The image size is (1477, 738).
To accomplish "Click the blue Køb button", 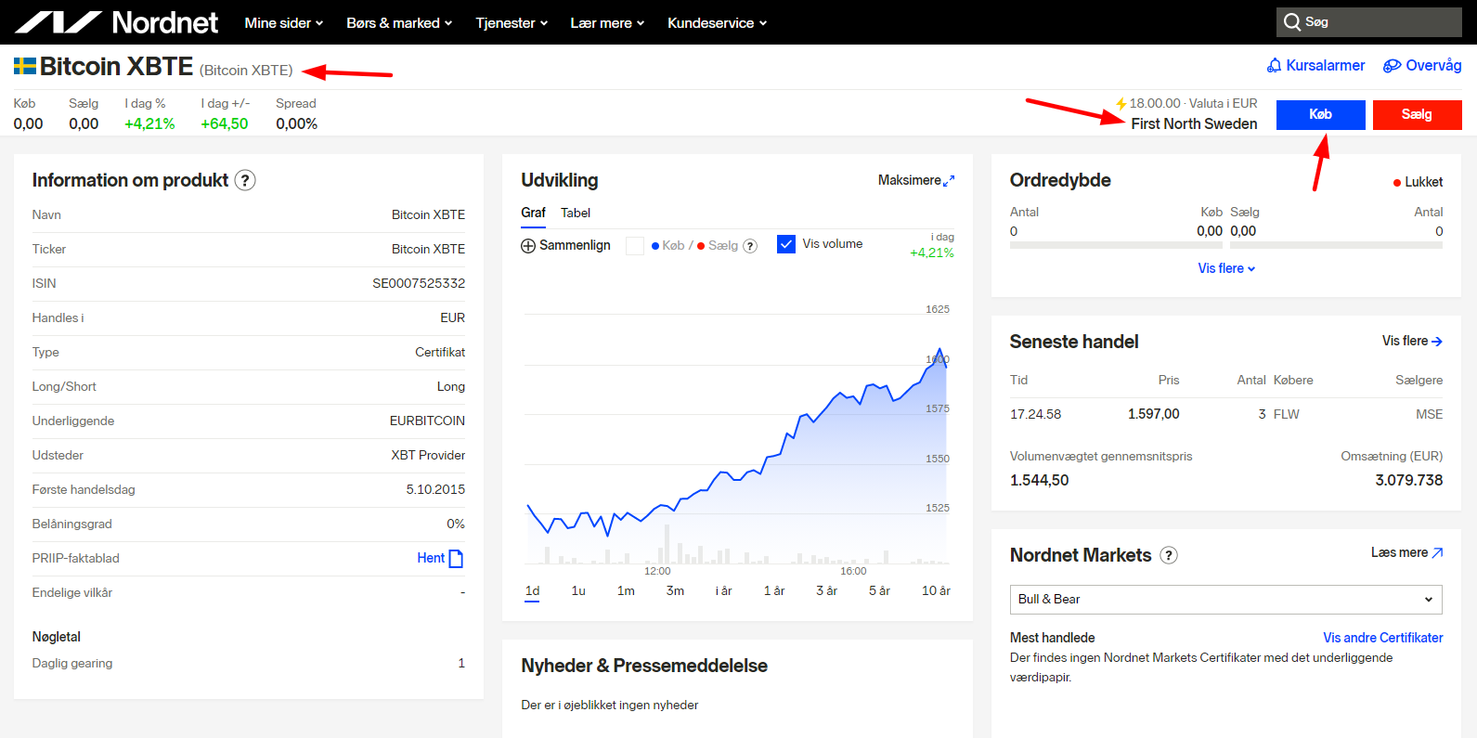I will [x=1321, y=114].
